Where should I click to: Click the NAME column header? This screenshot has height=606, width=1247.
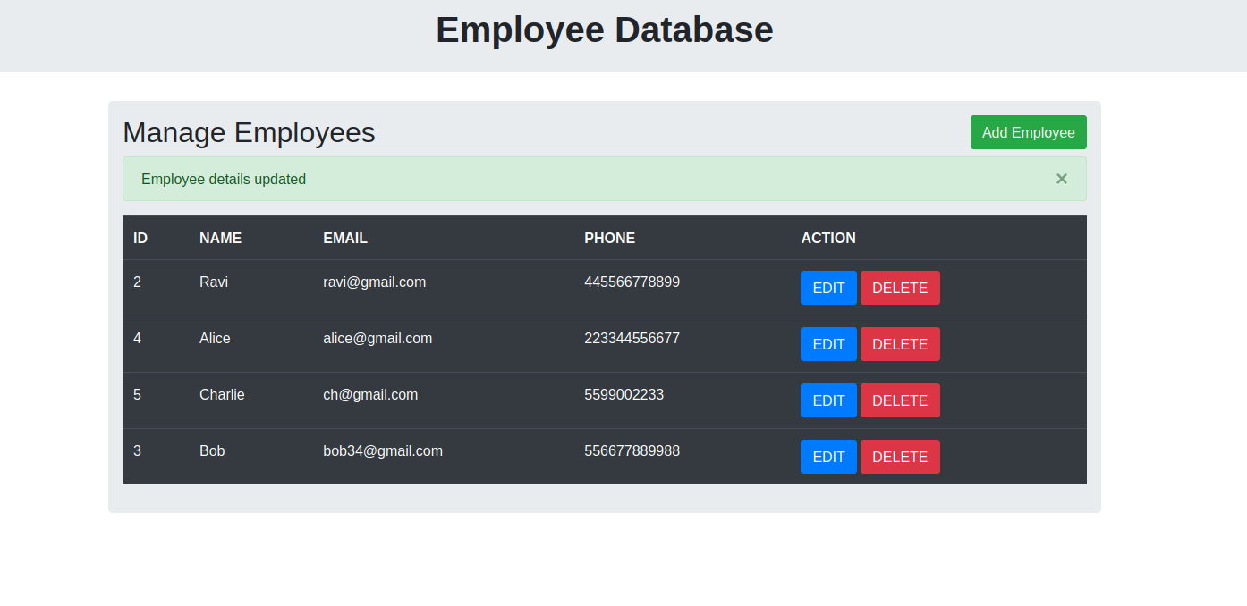220,238
